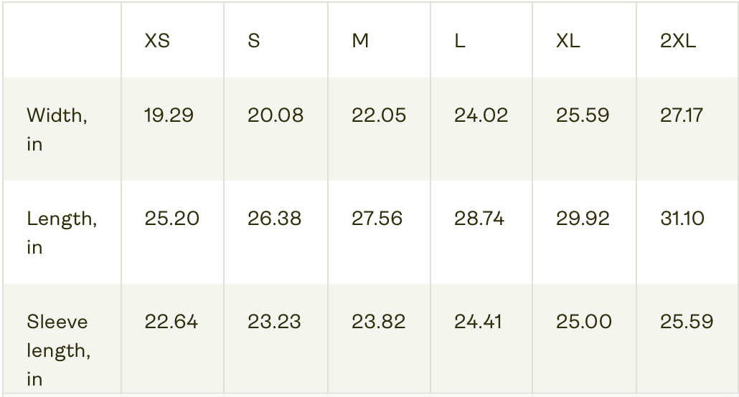Click the length value 28.74

point(479,219)
